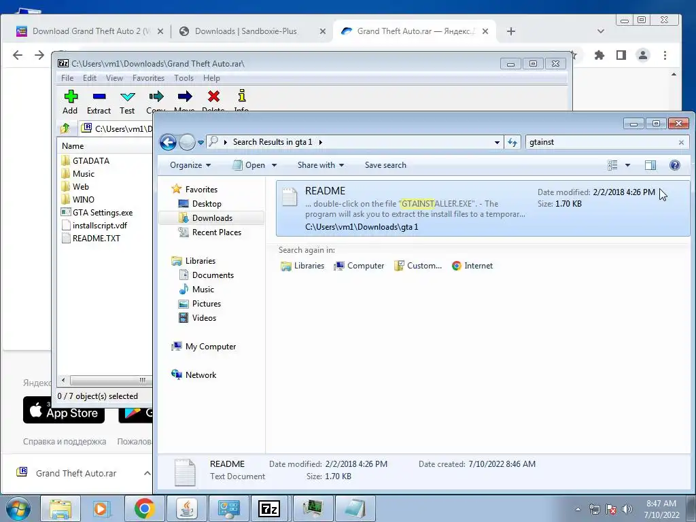Click the Info icon in 7-Zip toolbar
Viewport: 696px width, 522px height.
click(241, 96)
